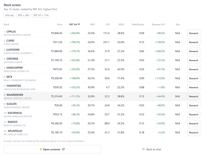Open Research for CPPLUS
The width and height of the screenshot is (204, 158).
tap(194, 33)
